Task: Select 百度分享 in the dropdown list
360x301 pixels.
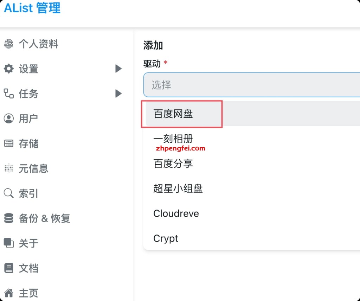Action: [x=173, y=164]
